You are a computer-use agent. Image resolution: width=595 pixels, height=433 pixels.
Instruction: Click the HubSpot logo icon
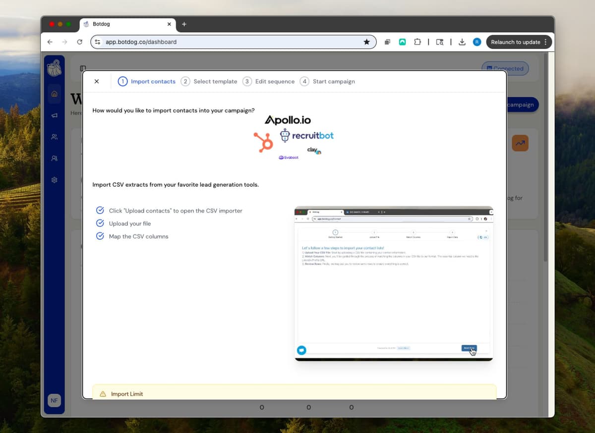click(263, 142)
